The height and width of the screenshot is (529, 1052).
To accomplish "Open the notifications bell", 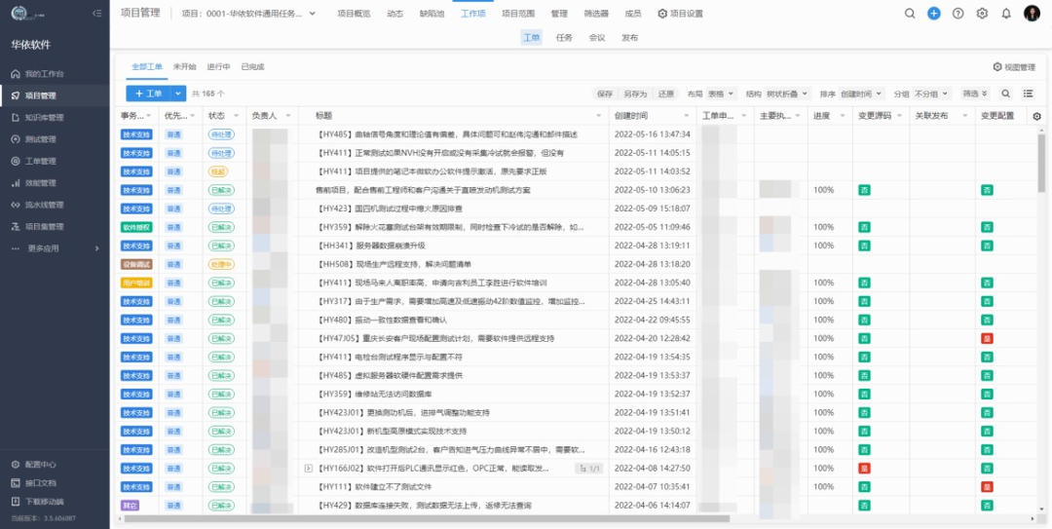I will [1006, 14].
